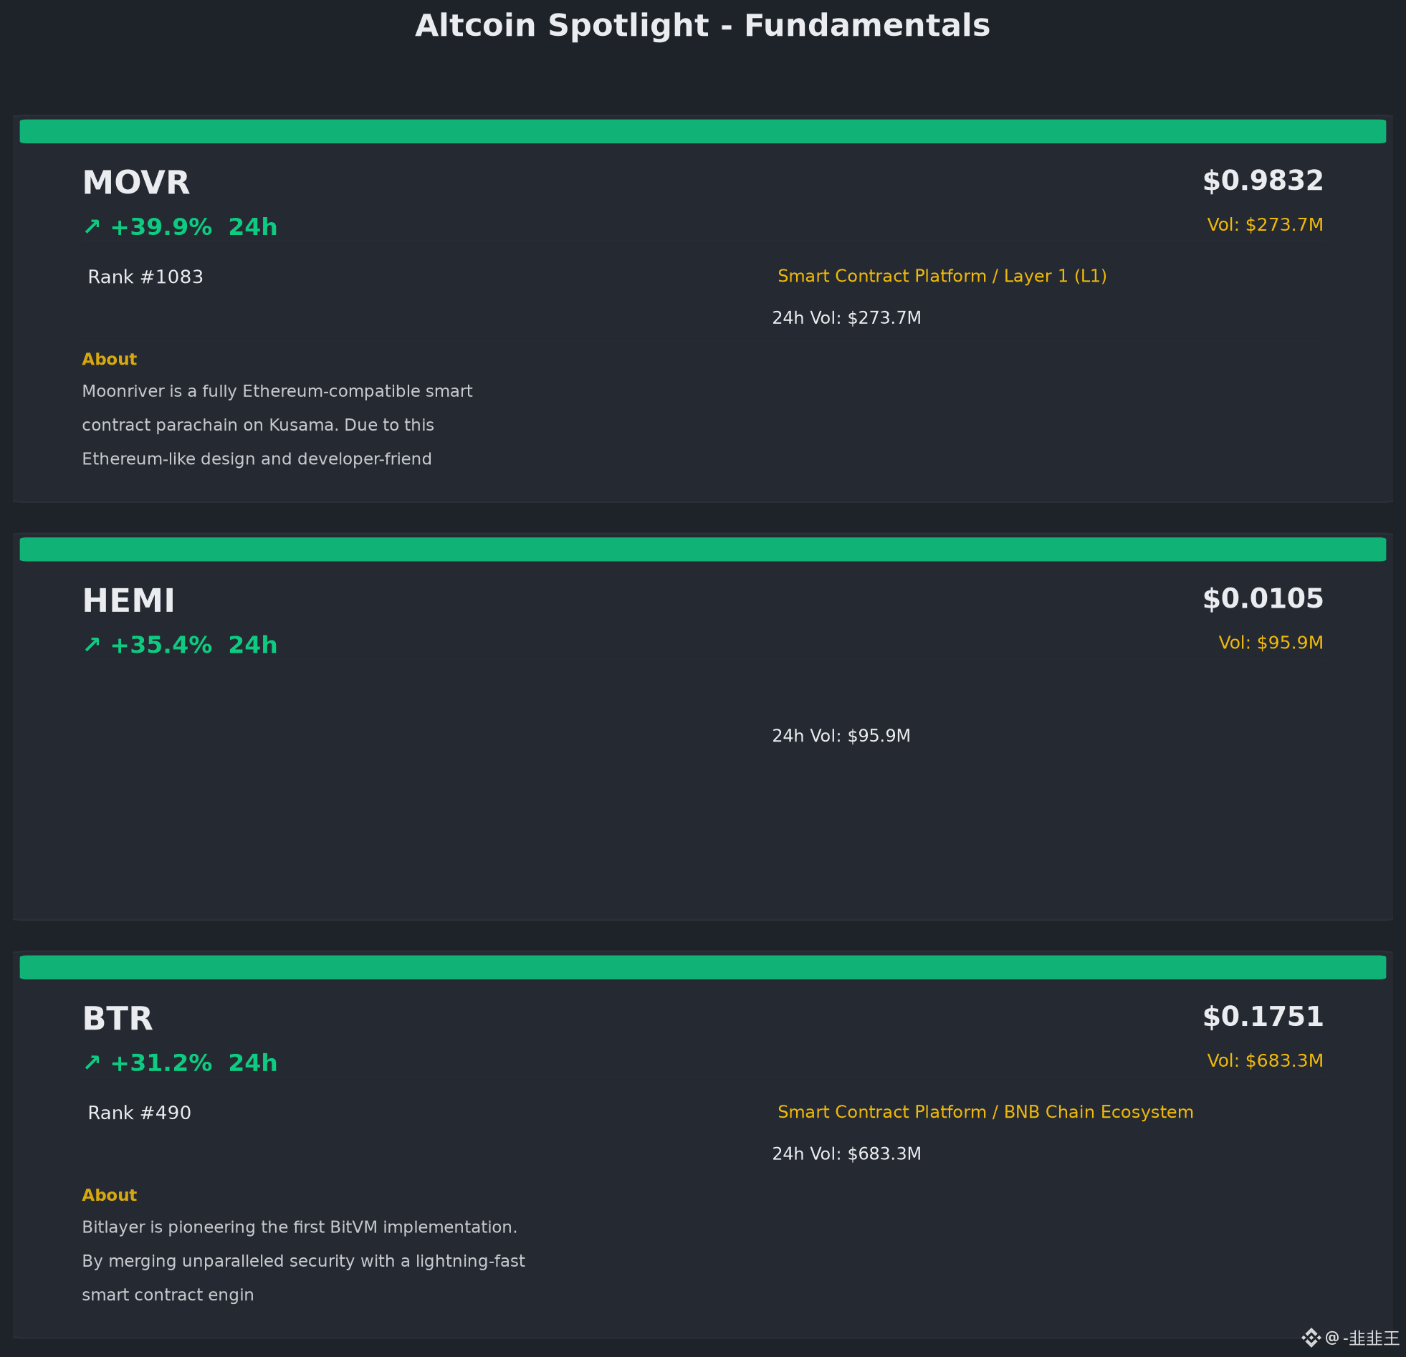Click the Rank #1083 label

[x=145, y=277]
